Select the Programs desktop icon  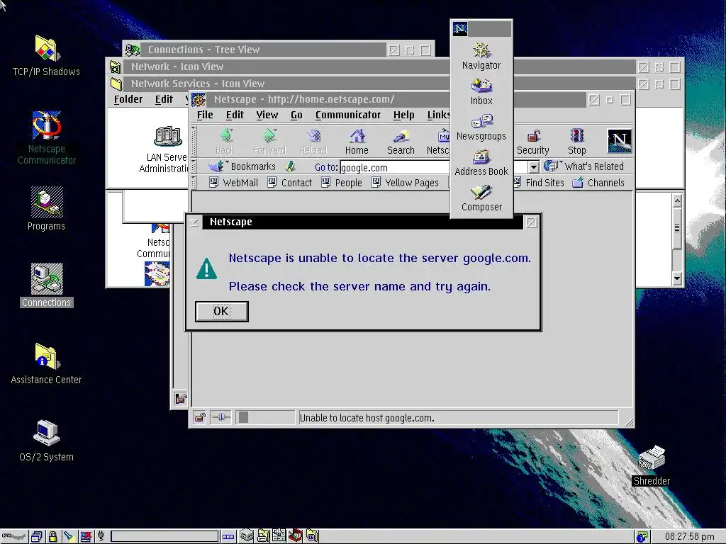point(46,209)
